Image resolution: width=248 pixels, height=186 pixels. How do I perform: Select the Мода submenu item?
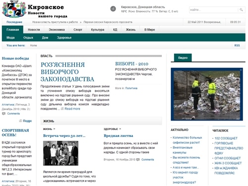click(10, 38)
